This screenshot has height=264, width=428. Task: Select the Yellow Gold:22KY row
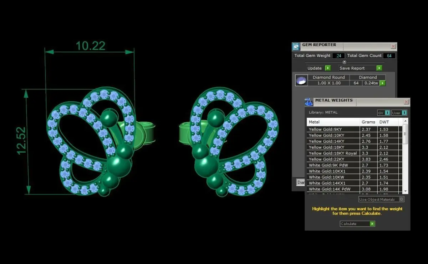coord(355,159)
